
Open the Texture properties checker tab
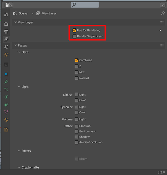click(x=6, y=129)
